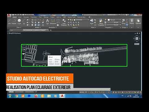Screen dimensions: 149x112
Task: Select the Text tool
Action: [x=47, y=21]
